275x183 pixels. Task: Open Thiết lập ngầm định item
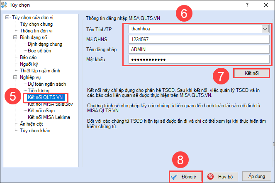(40, 71)
